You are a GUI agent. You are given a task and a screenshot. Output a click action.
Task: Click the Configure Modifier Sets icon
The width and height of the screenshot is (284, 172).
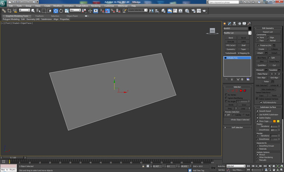click(248, 79)
